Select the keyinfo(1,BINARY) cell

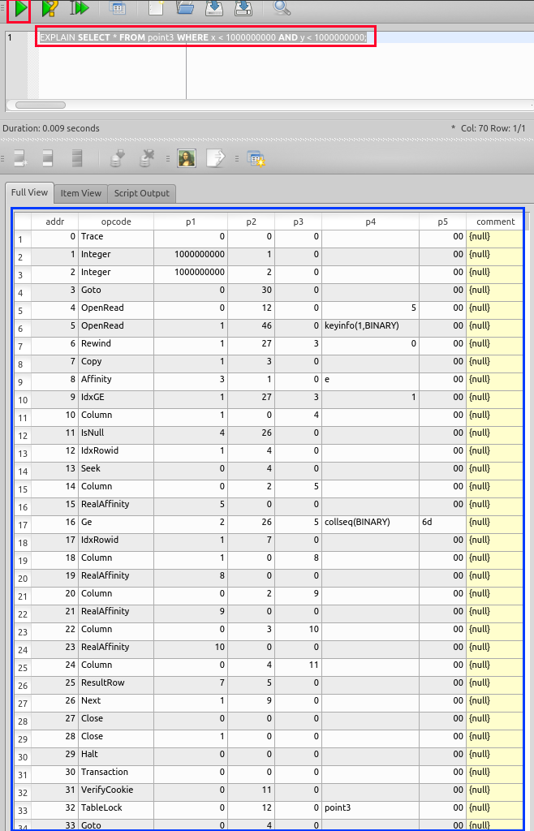pos(369,325)
